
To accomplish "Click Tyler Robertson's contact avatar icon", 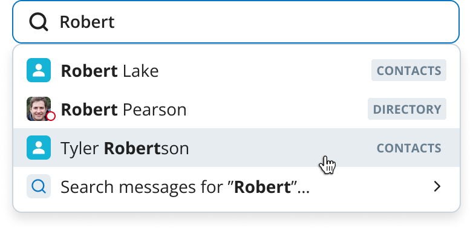I will 39,148.
